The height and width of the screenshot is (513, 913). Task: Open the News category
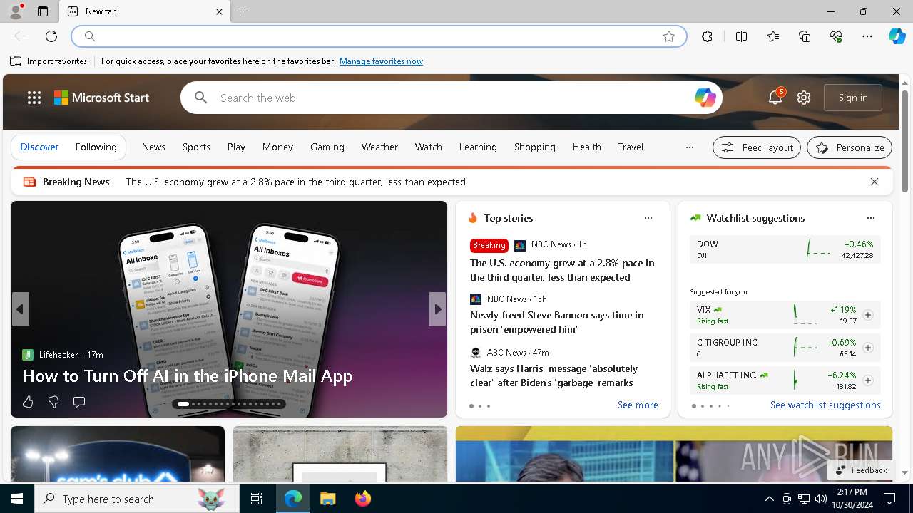click(153, 147)
